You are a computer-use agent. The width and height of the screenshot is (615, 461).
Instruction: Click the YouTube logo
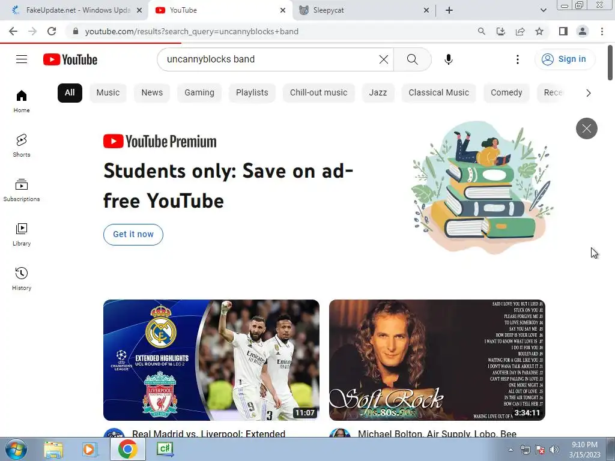pos(70,59)
